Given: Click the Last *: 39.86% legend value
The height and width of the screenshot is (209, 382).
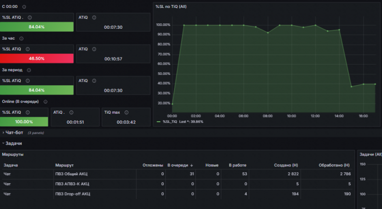Looking at the screenshot, I should 191,122.
